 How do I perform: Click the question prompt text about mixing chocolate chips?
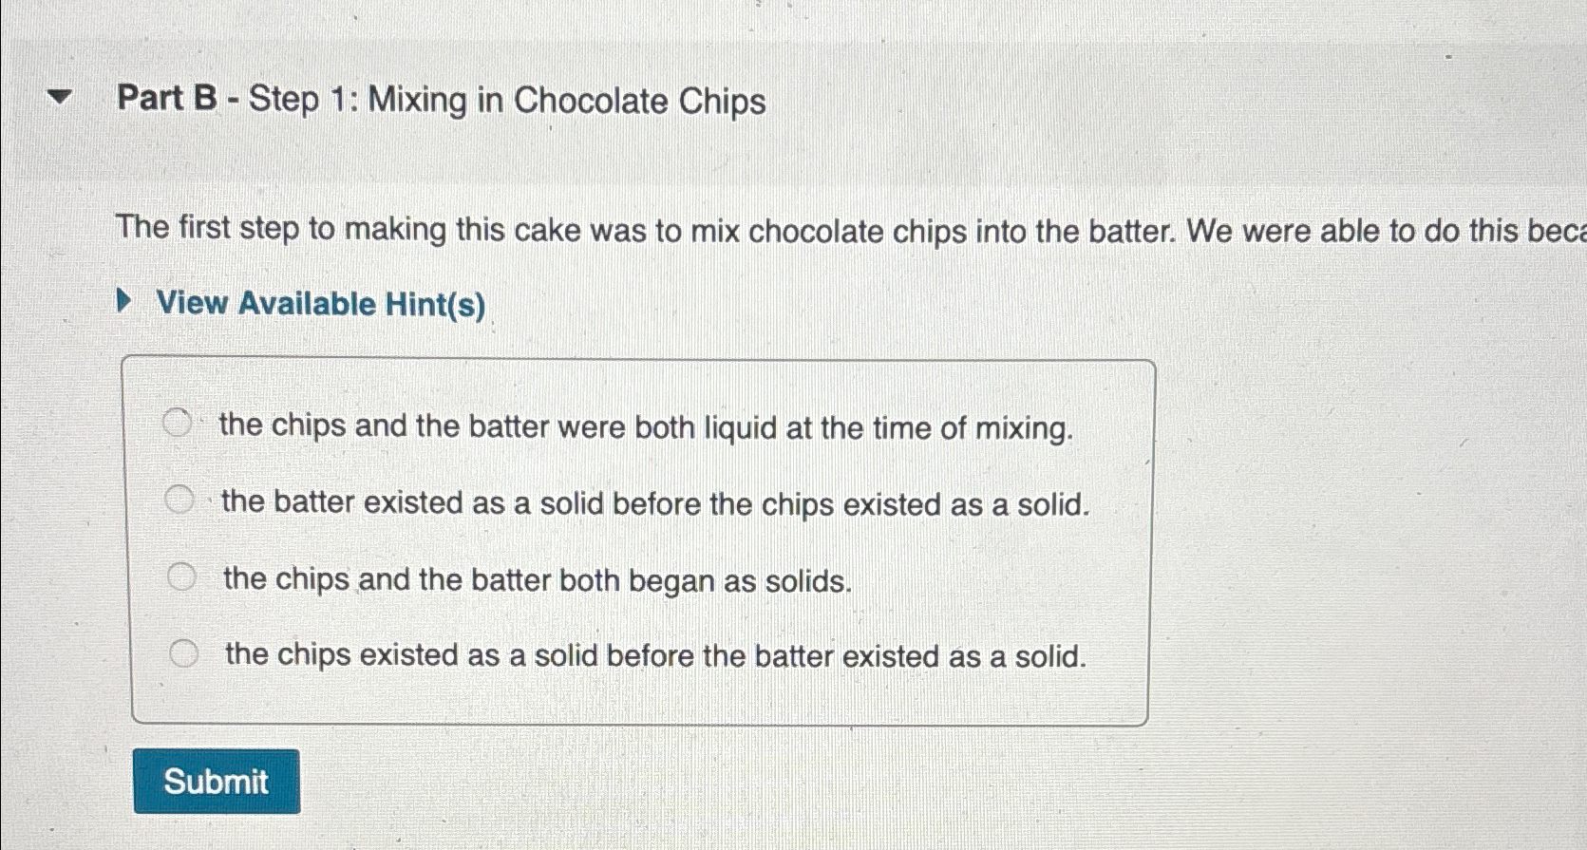[665, 231]
